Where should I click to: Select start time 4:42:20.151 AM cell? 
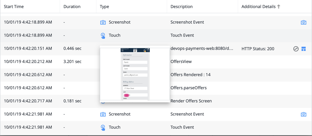pos(28,48)
